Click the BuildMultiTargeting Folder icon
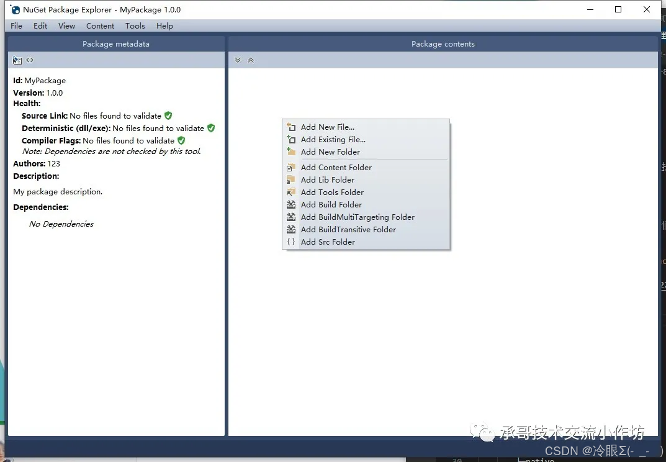The image size is (666, 462). pyautogui.click(x=291, y=217)
